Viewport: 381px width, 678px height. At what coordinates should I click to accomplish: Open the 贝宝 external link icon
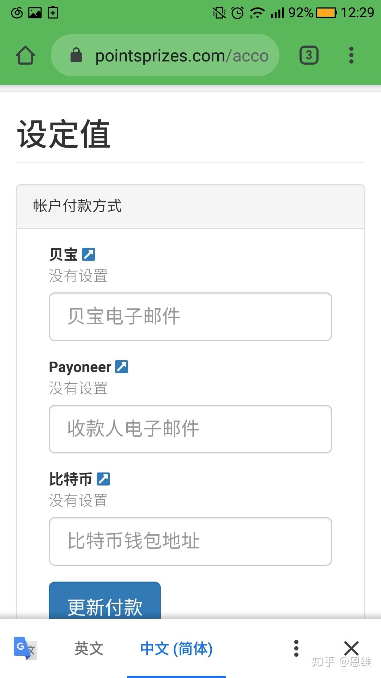point(89,254)
